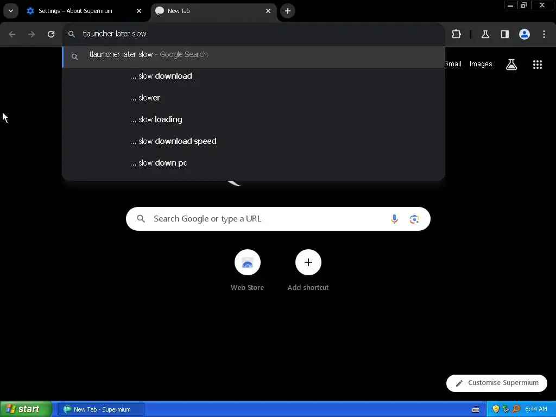Open Chrome Labs flask in toolbar

485,34
